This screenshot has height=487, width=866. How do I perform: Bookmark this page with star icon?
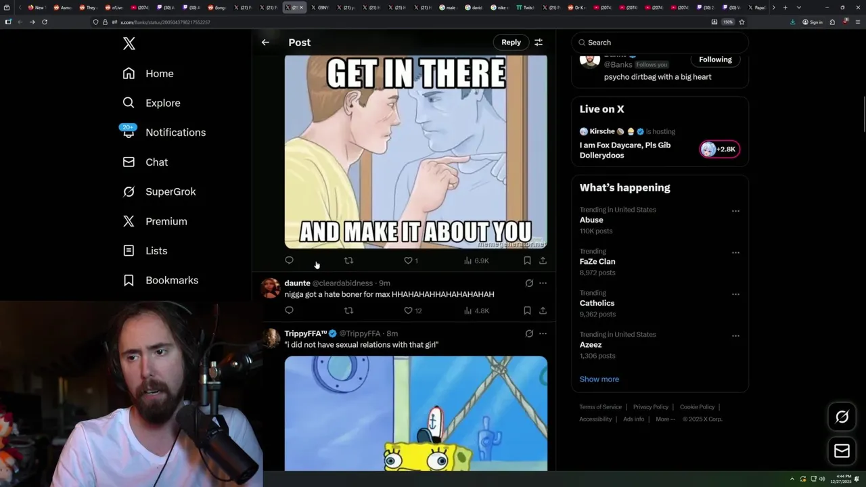pyautogui.click(x=742, y=22)
